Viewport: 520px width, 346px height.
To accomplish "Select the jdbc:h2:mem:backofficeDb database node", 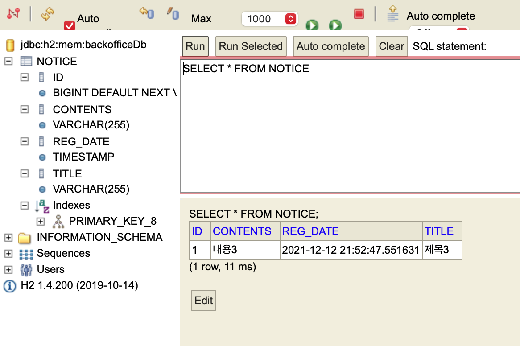I will pyautogui.click(x=83, y=45).
